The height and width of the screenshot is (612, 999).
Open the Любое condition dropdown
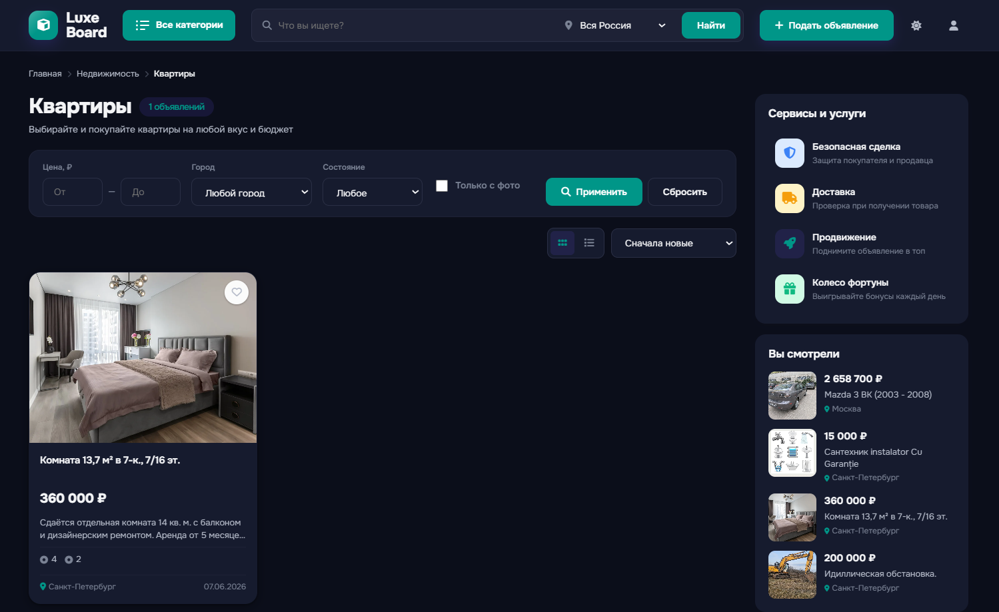pos(373,192)
